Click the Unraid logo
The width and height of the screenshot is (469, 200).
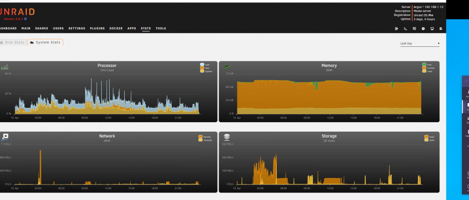[x=17, y=12]
